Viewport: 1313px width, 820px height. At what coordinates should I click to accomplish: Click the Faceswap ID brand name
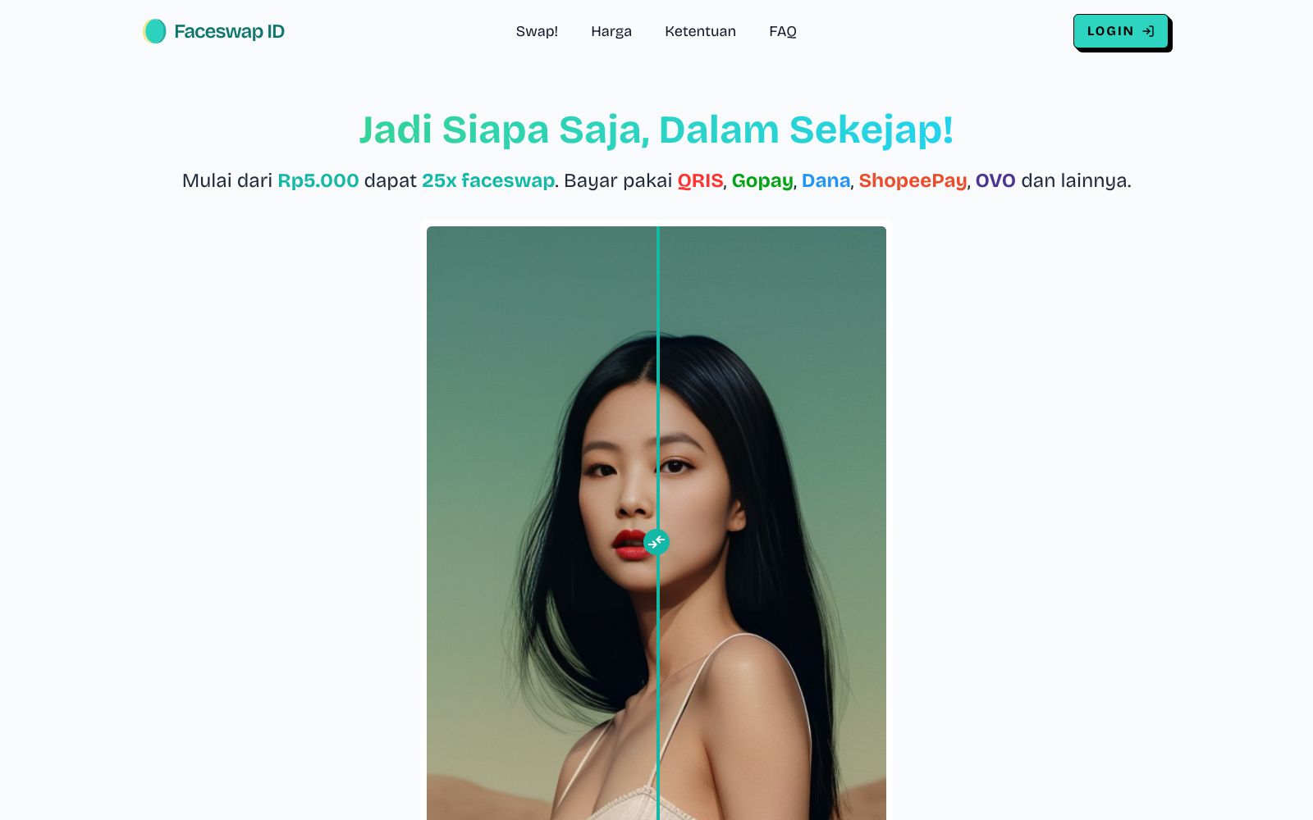click(229, 31)
